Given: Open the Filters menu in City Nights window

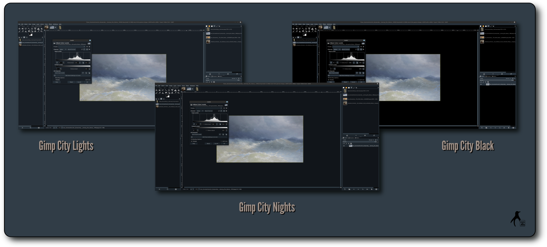Looking at the screenshot, I should pyautogui.click(x=187, y=86).
